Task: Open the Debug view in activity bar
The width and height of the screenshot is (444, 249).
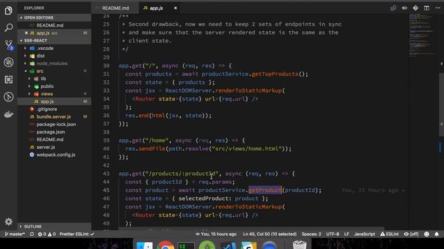Action: click(x=8, y=62)
